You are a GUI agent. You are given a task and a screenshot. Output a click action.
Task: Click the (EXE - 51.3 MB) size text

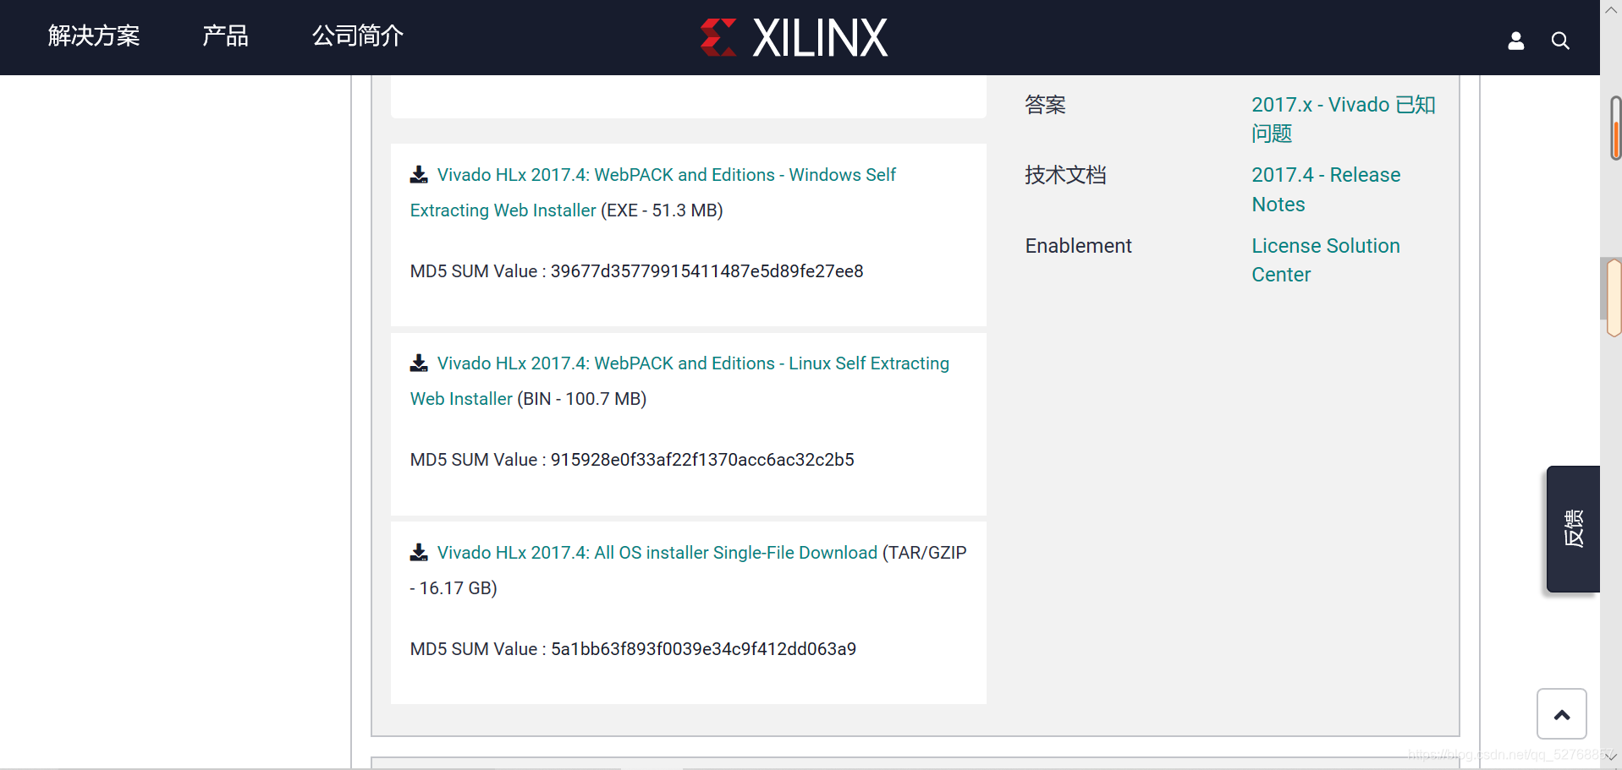pyautogui.click(x=662, y=210)
